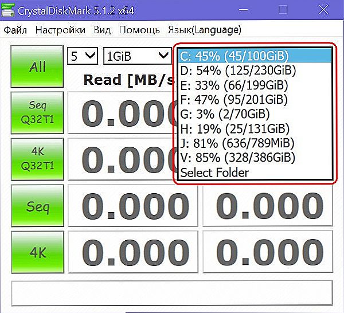Open the Настройки menu
The image size is (344, 313).
[x=60, y=30]
